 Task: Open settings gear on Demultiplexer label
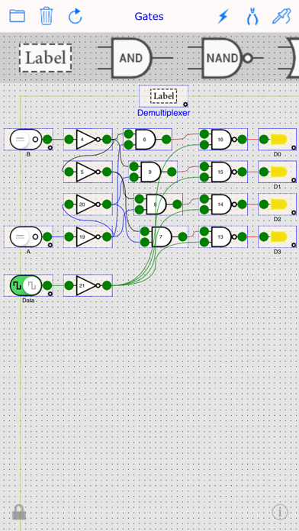[185, 105]
